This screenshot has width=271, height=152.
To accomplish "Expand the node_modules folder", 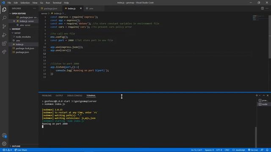I will click(23, 37).
